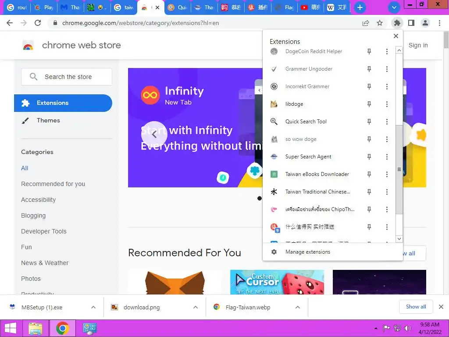Viewport: 449px width, 337px height.
Task: Open the Accessibility category
Action: 39,200
